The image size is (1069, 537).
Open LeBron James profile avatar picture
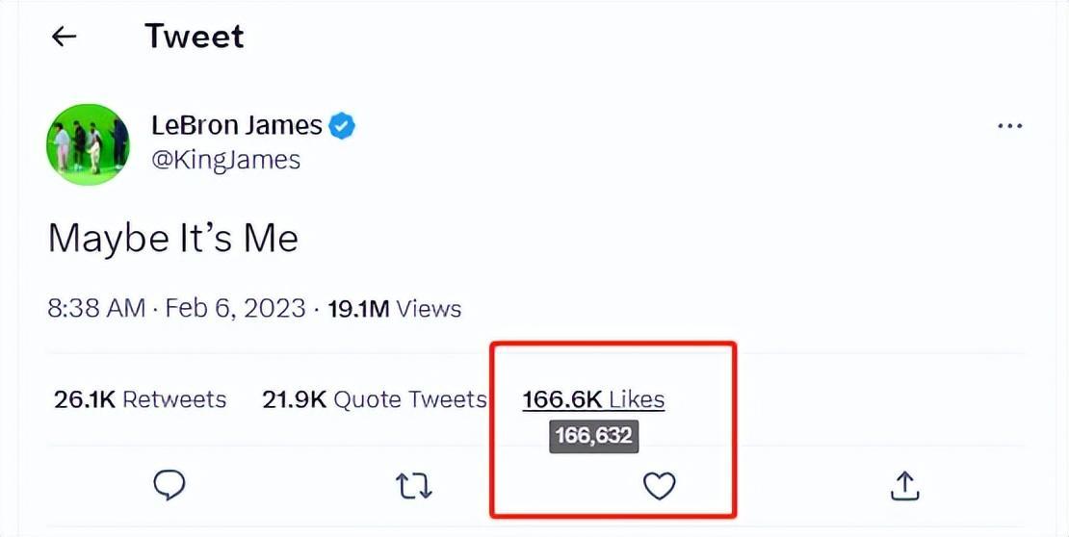coord(88,144)
